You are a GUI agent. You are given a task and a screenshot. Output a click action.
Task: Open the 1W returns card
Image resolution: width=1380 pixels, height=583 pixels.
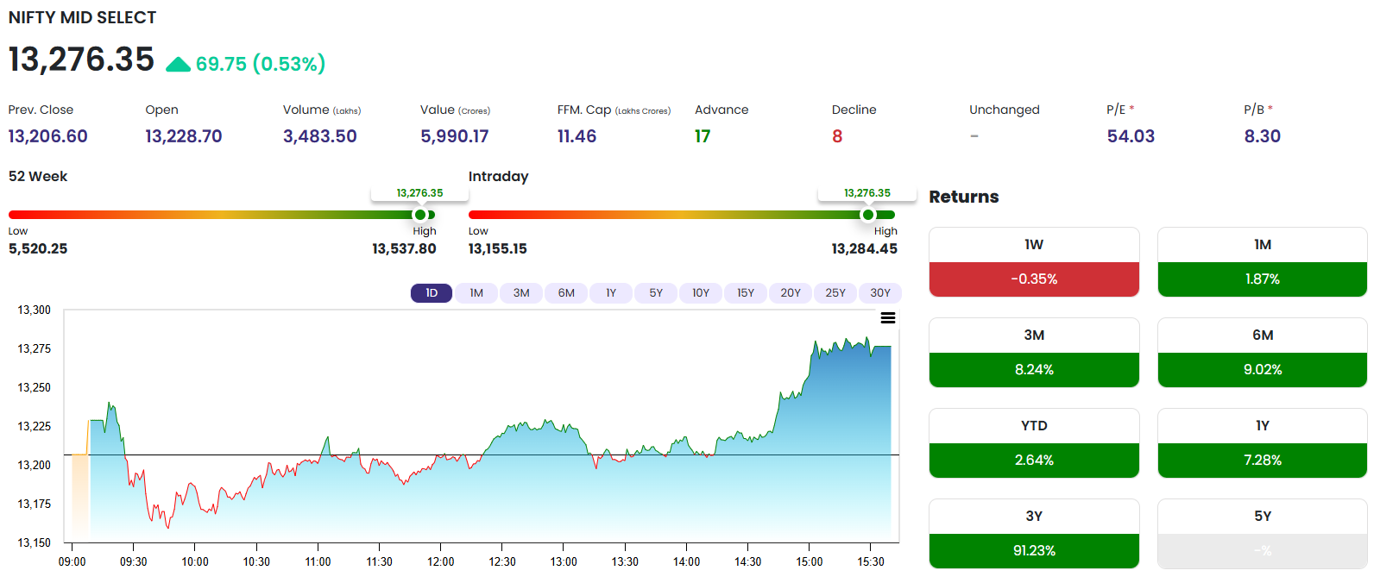[x=1034, y=262]
